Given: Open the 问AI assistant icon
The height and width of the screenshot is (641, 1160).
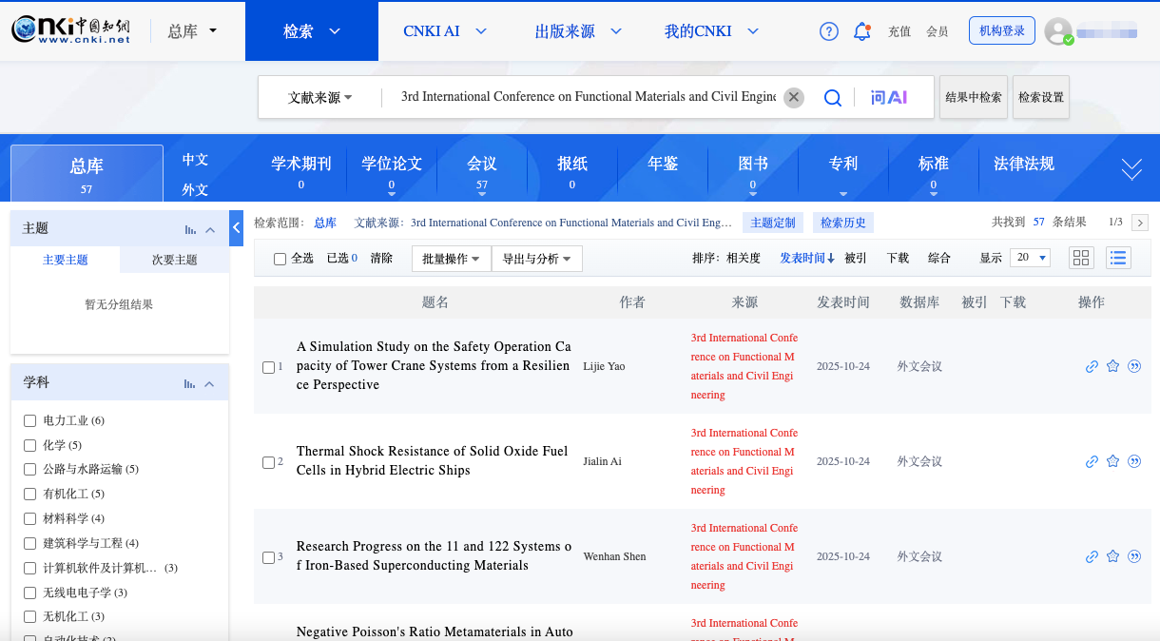Looking at the screenshot, I should (889, 97).
